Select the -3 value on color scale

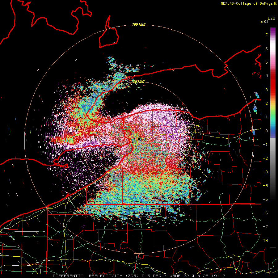265,172
